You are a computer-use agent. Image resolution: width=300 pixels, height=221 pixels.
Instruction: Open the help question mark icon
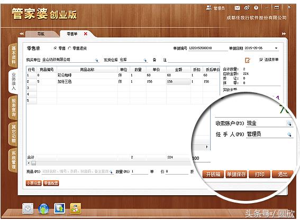(x=256, y=8)
